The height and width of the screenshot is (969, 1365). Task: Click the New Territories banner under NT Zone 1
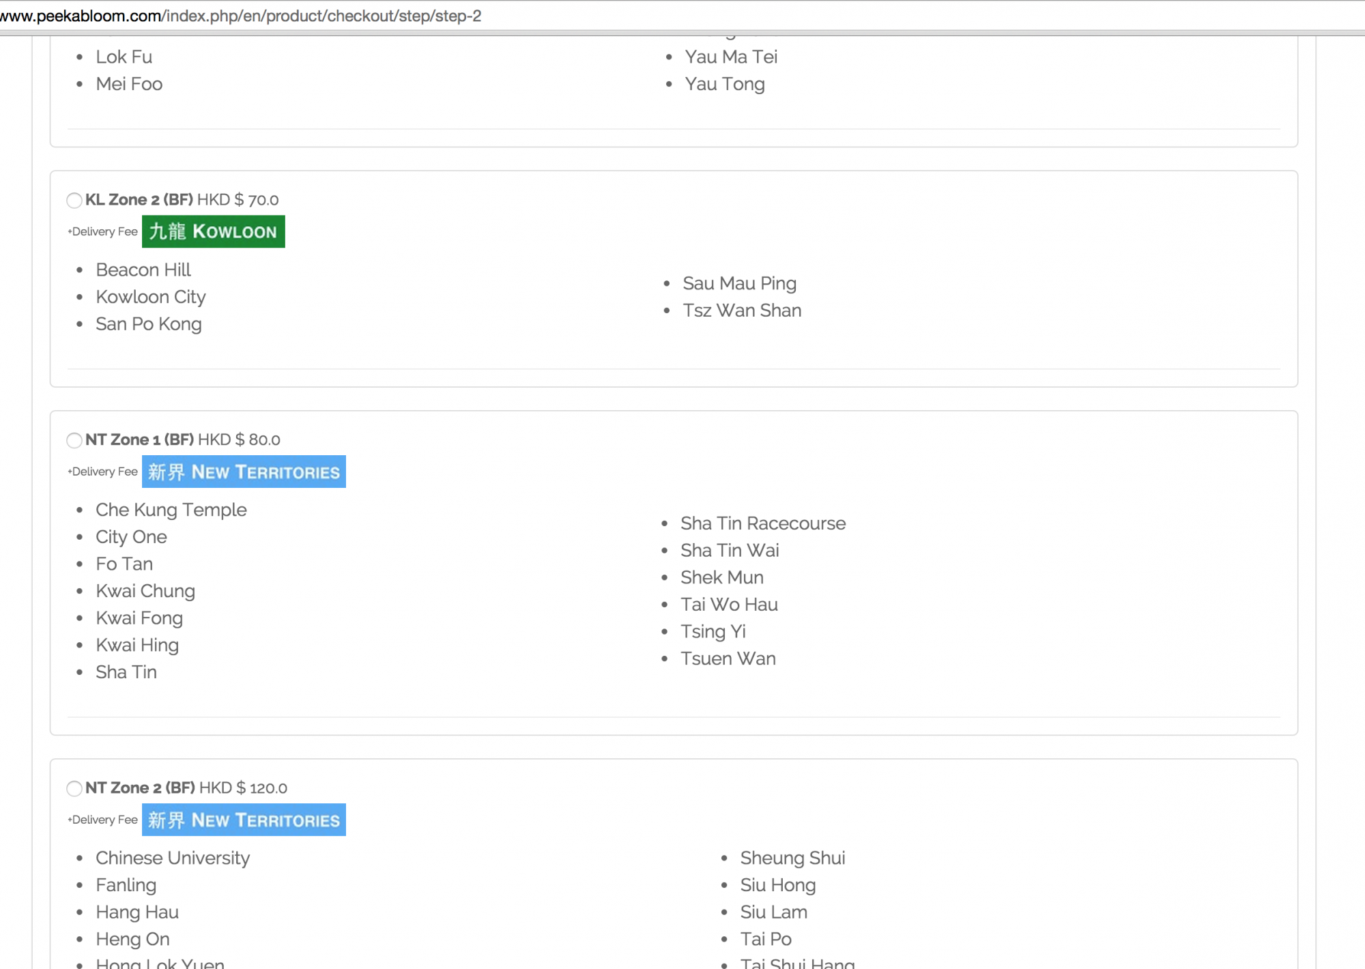click(x=244, y=472)
